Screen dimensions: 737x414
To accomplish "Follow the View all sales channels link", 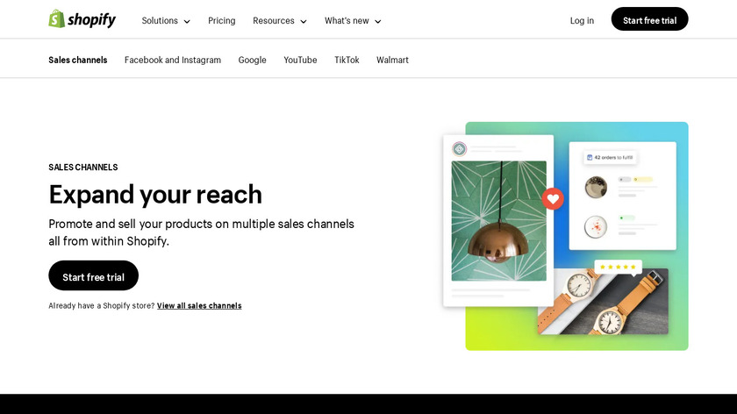I will click(199, 306).
